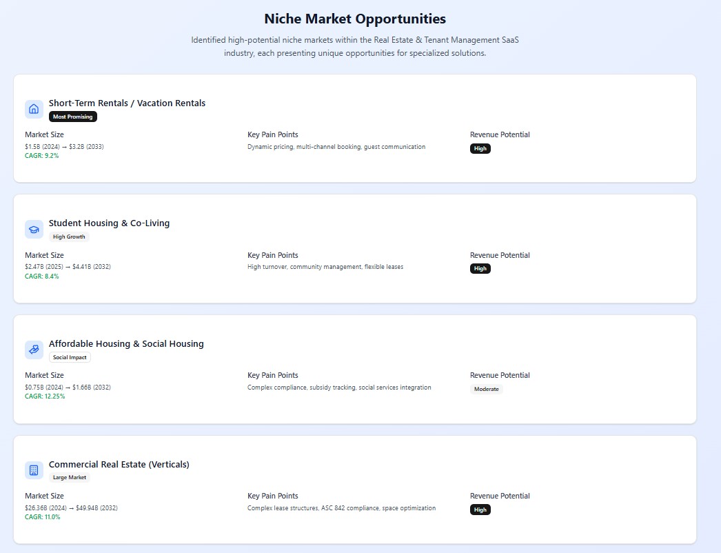Open the Student Housing & Co-Living title

[x=109, y=223]
